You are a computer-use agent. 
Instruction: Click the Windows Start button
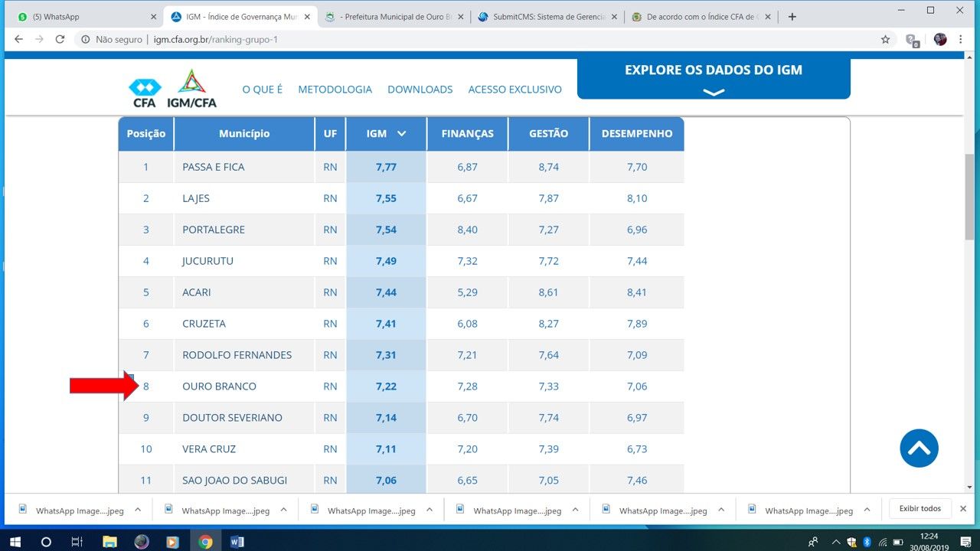[x=14, y=542]
